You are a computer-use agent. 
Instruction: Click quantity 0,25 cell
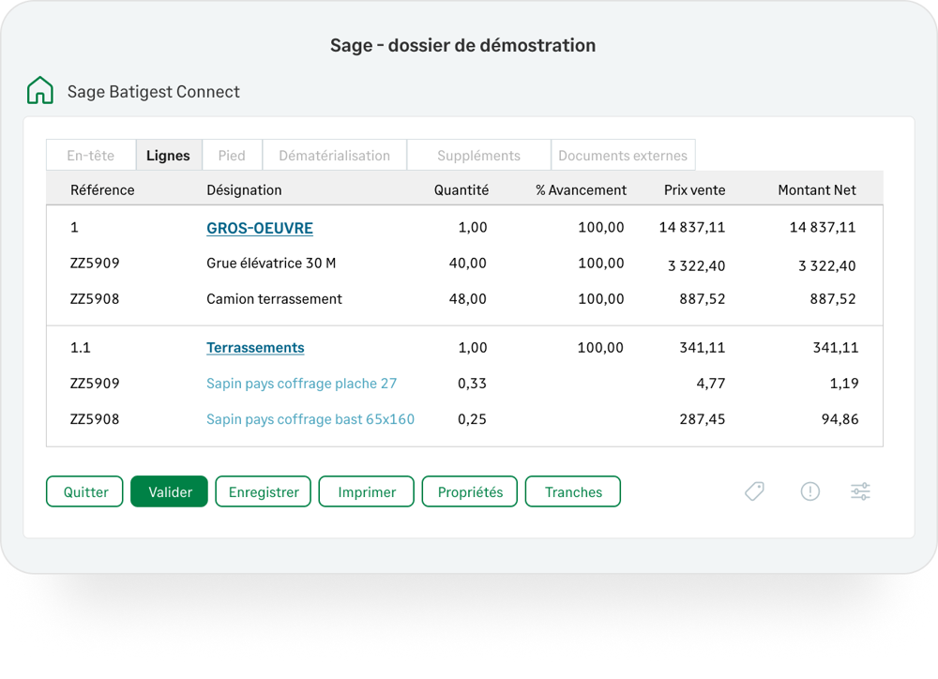click(472, 419)
